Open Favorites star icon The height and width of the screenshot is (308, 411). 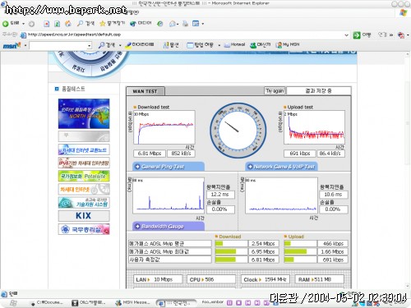(102, 24)
